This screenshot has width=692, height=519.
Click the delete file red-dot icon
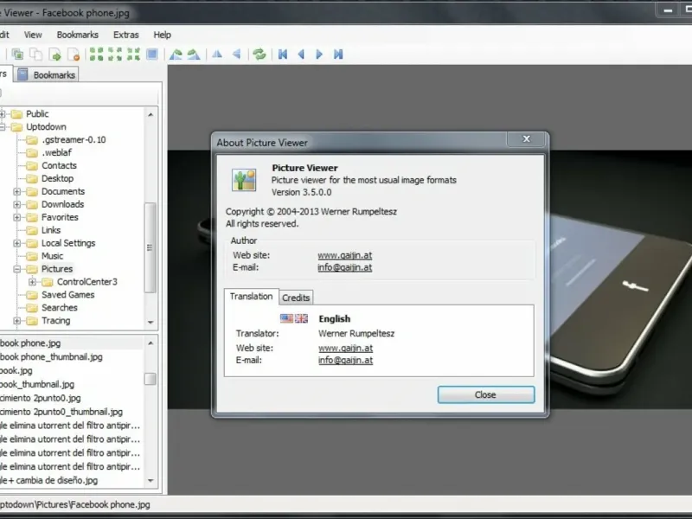click(74, 54)
